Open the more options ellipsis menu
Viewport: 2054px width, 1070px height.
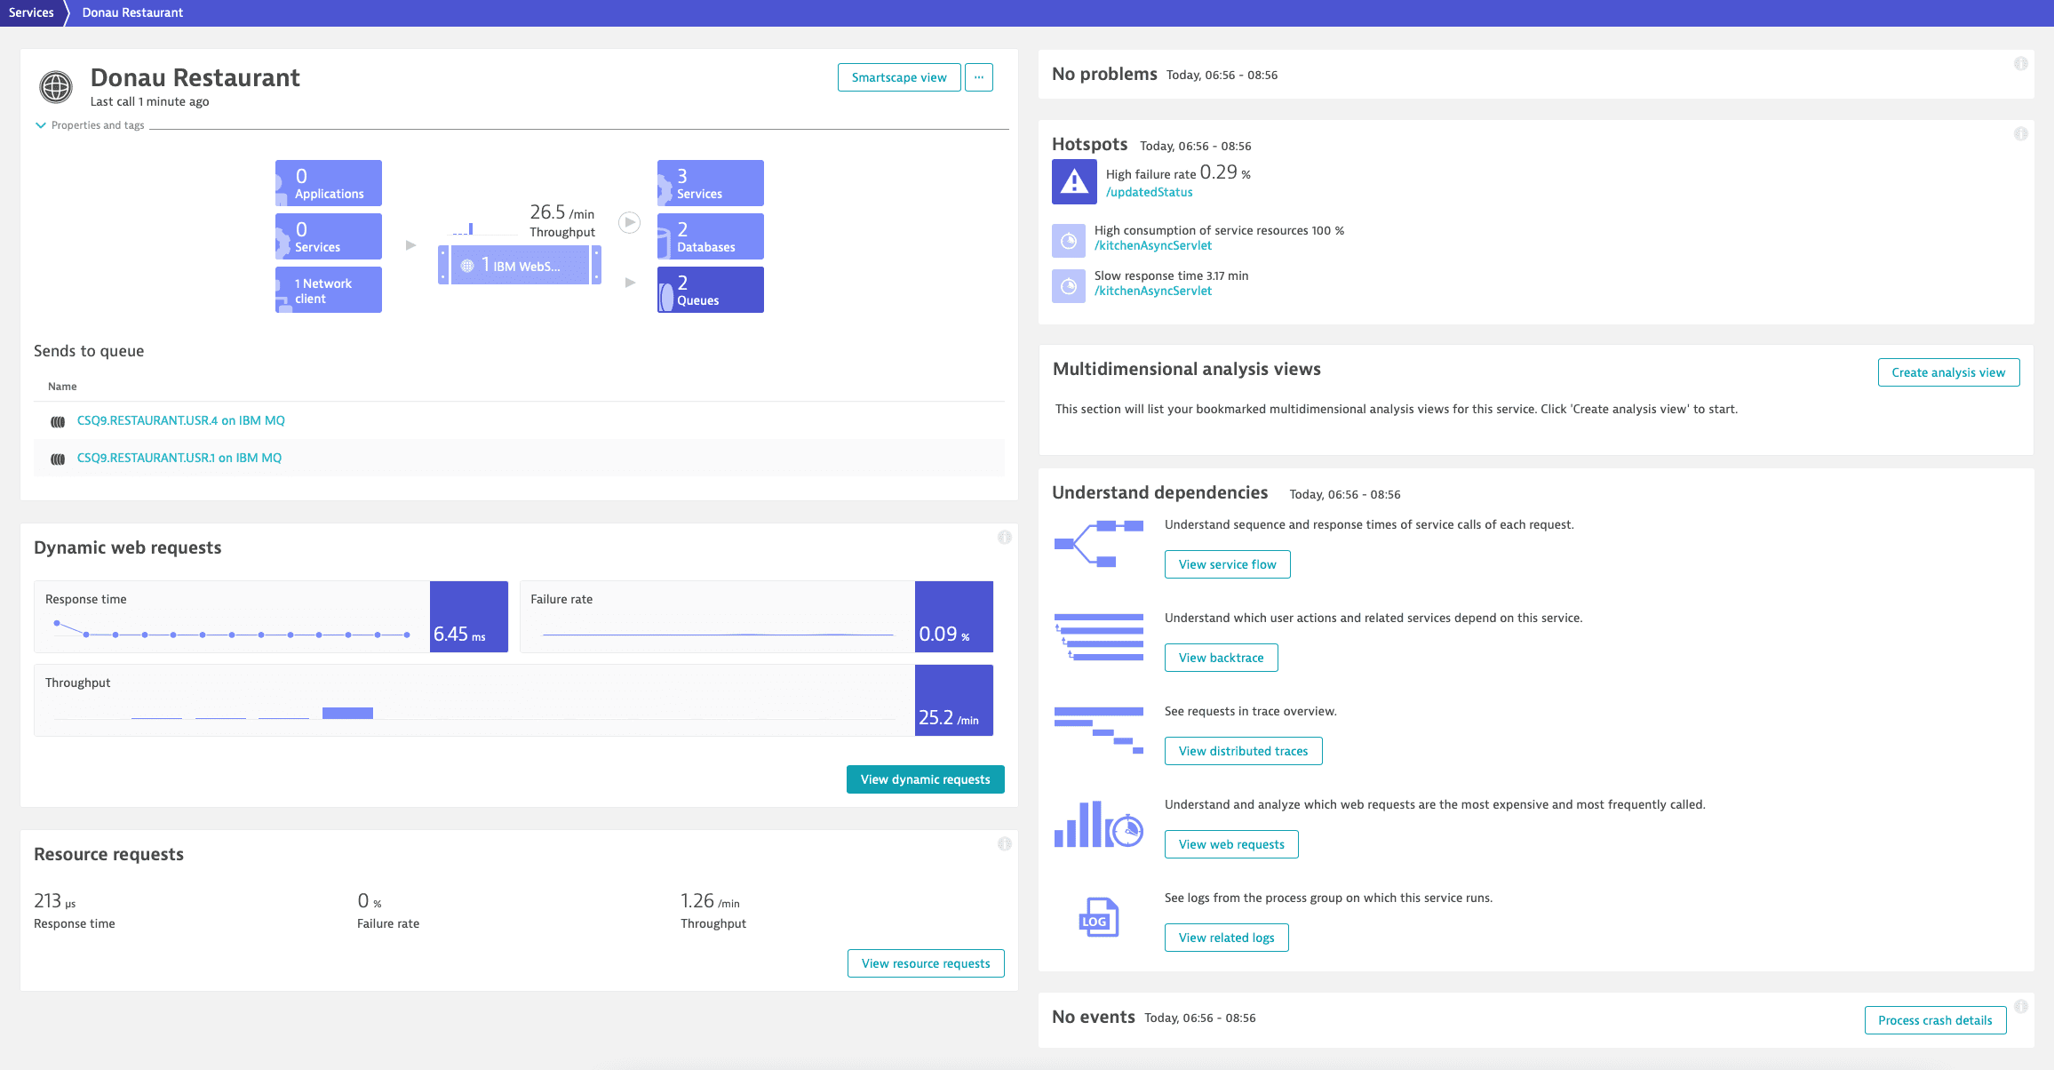point(978,77)
